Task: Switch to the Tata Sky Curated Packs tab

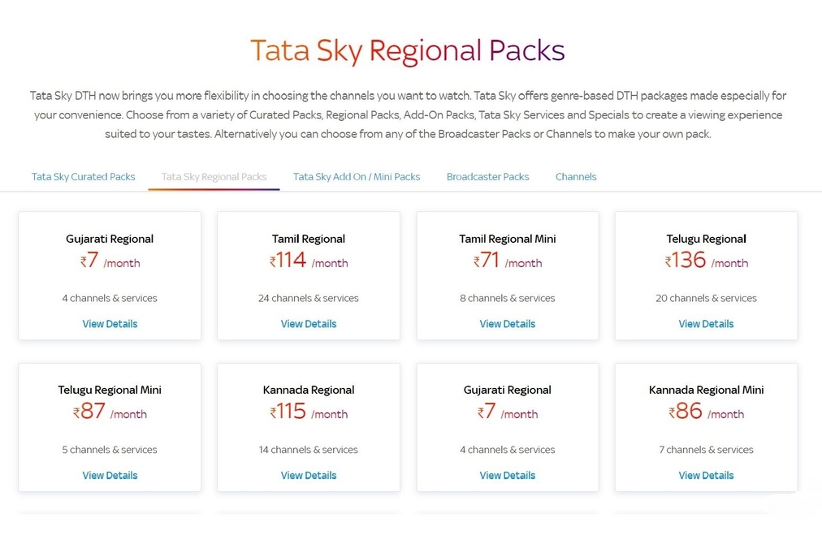Action: pyautogui.click(x=83, y=176)
